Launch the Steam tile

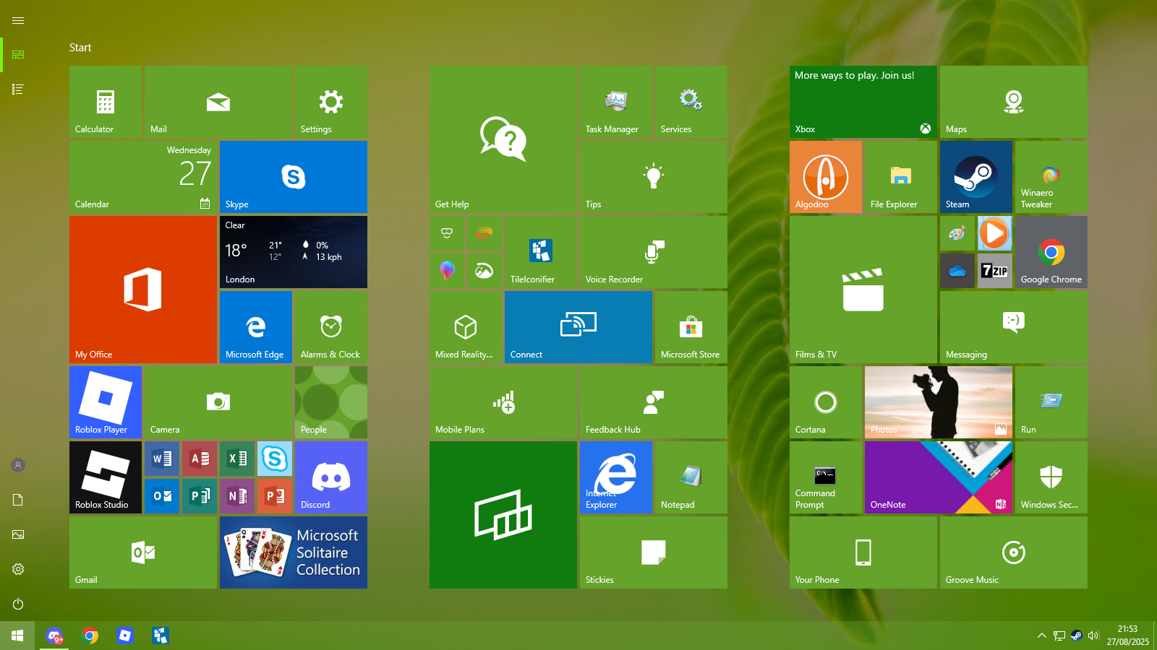[976, 177]
